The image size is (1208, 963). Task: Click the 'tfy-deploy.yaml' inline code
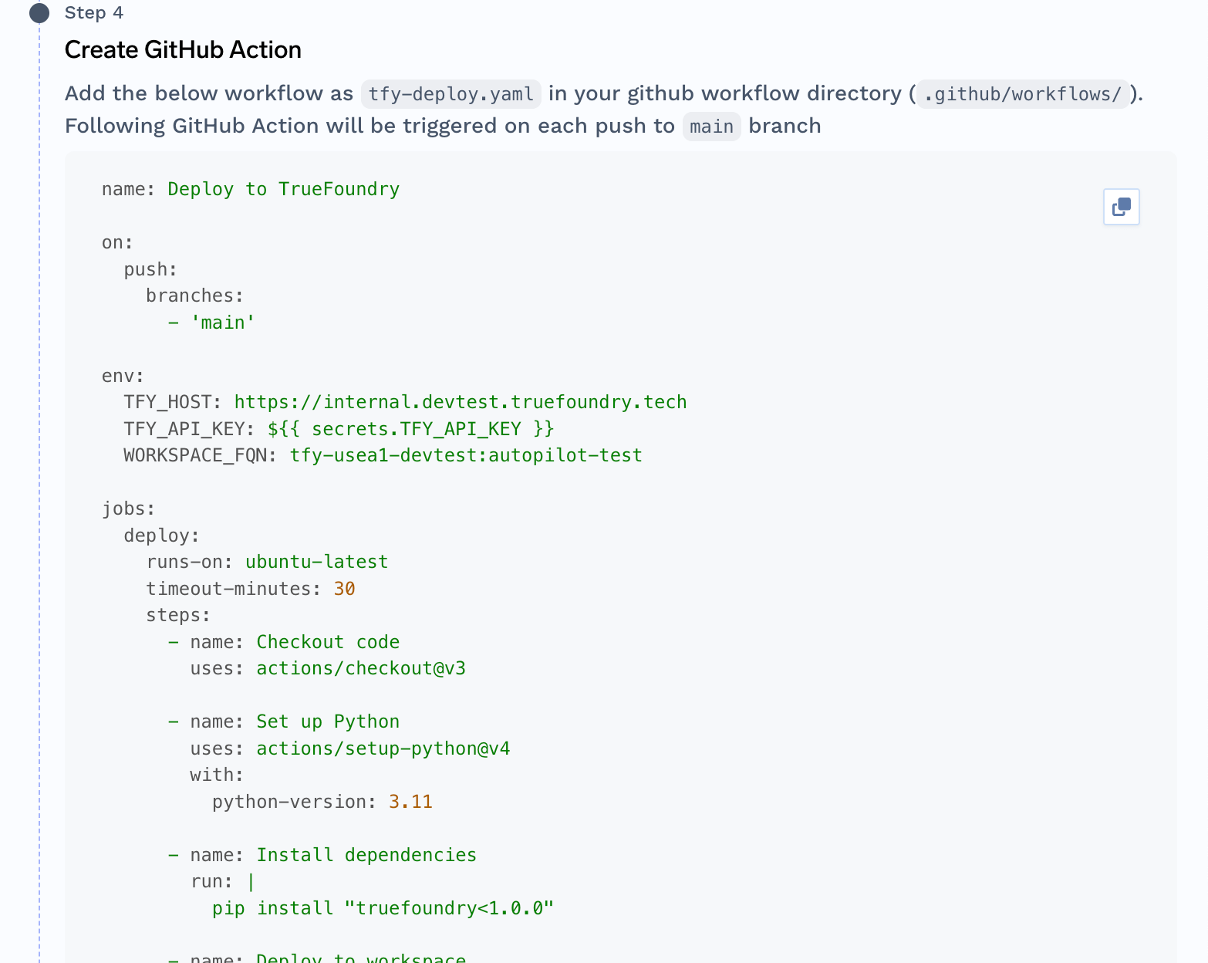point(451,94)
